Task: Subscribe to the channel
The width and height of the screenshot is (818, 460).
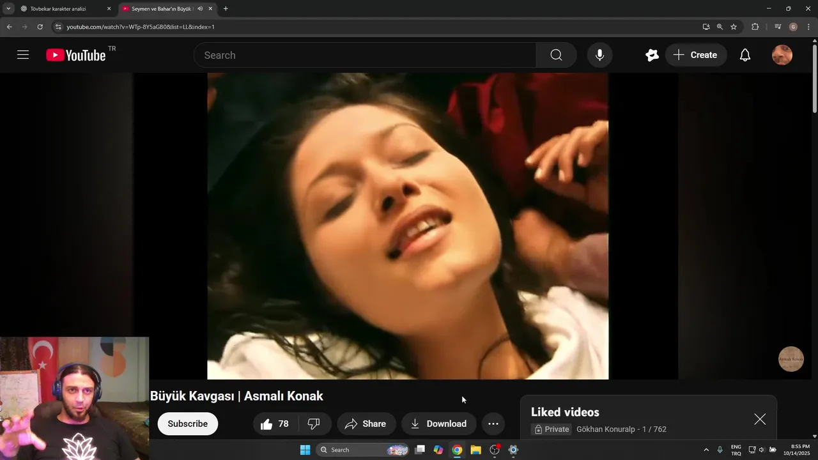Action: click(187, 424)
